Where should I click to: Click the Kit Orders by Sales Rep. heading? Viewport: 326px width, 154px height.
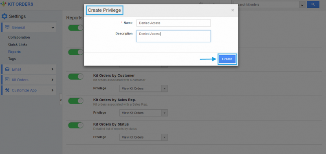[115, 100]
